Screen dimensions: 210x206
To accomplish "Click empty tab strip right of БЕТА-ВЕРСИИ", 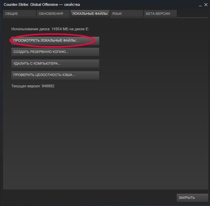I will pyautogui.click(x=192, y=14).
